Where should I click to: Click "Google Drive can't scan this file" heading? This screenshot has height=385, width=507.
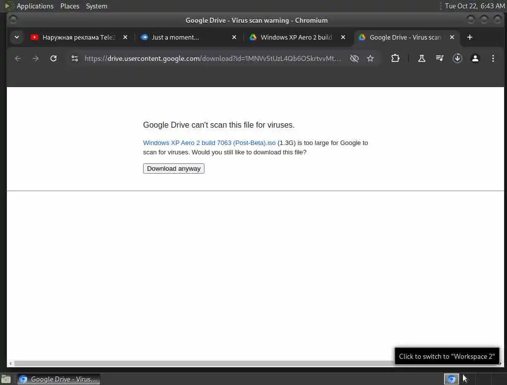coord(219,125)
